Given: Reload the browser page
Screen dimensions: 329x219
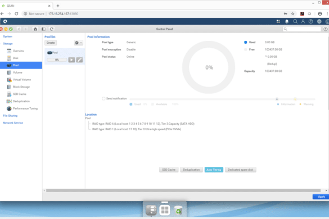Looking at the screenshot, I should tap(16, 13).
